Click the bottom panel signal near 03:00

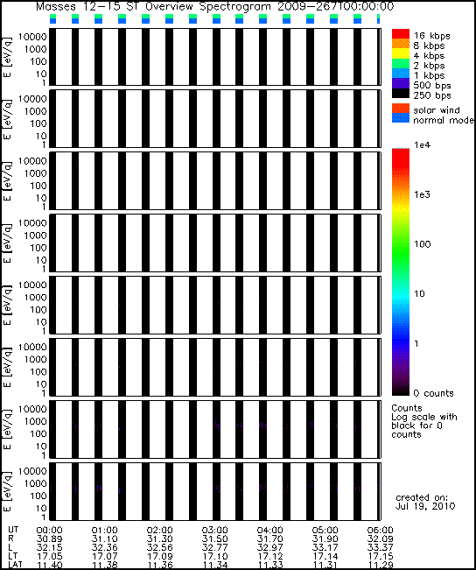point(216,488)
